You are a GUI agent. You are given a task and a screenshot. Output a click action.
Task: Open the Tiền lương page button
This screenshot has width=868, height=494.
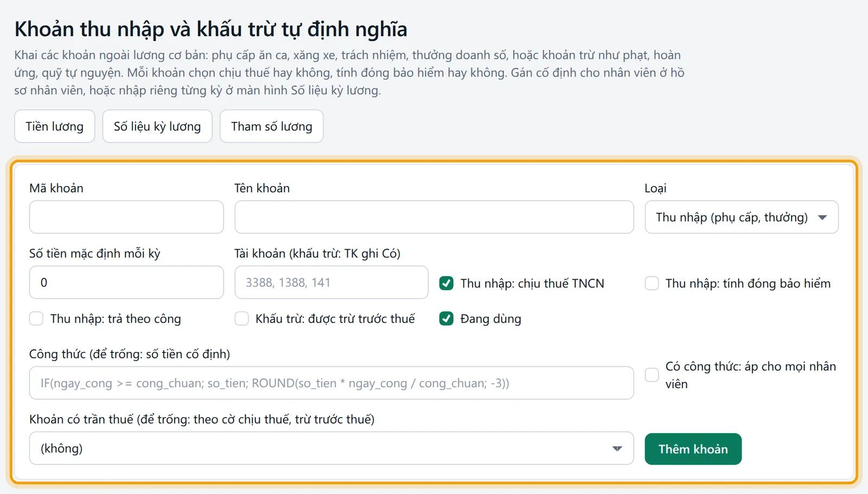coord(55,126)
